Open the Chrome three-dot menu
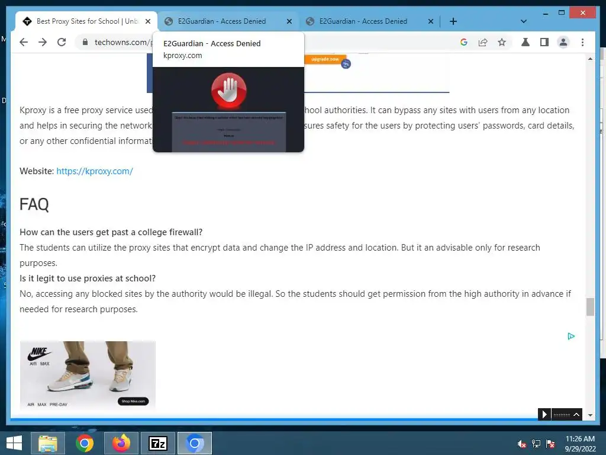This screenshot has height=455, width=606. [x=582, y=42]
